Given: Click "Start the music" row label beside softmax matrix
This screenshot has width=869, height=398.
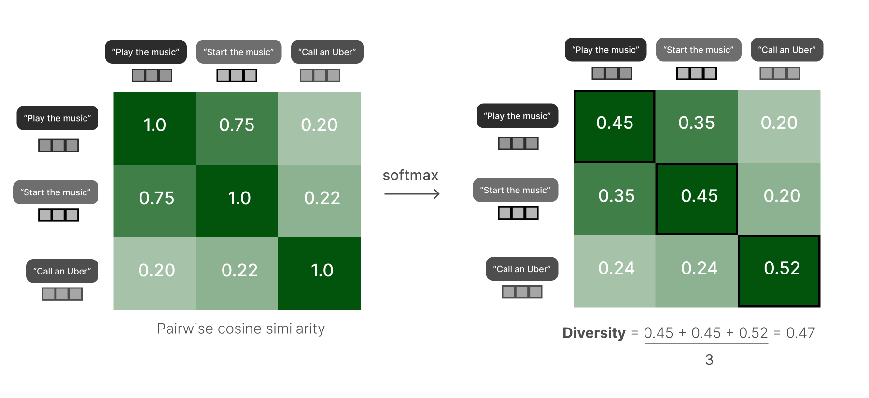Looking at the screenshot, I should (x=515, y=190).
